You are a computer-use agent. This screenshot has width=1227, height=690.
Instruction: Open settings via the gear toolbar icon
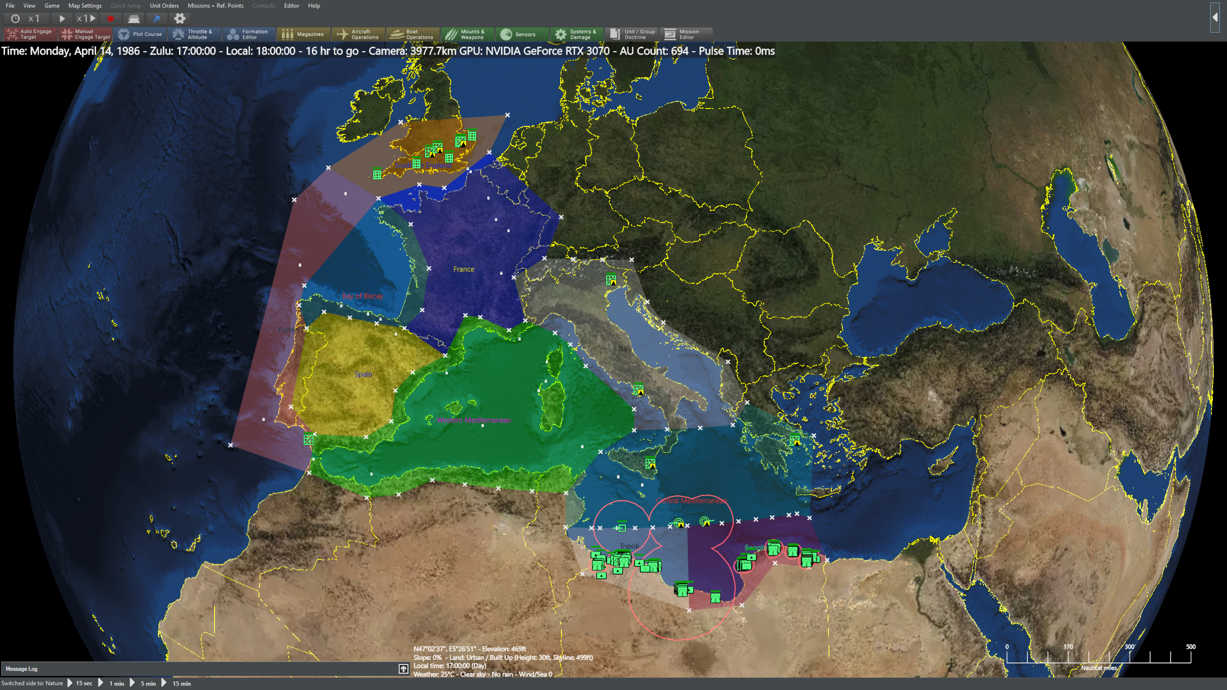180,19
